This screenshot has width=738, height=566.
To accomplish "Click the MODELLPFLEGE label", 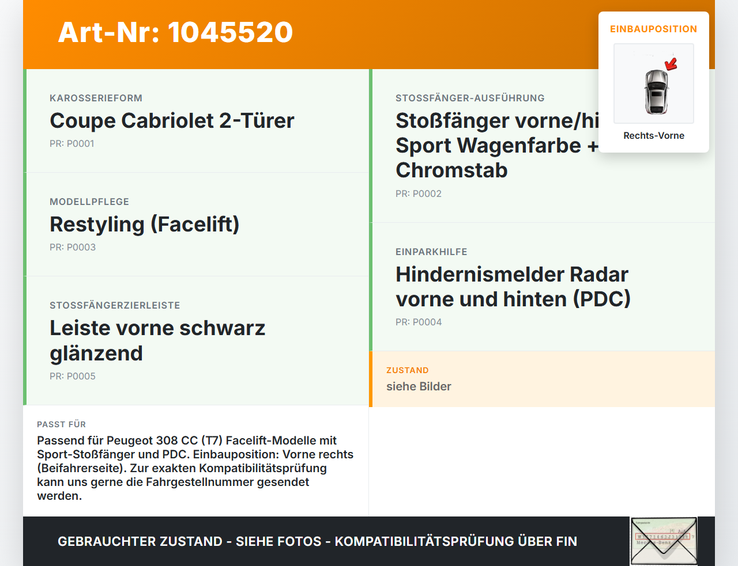I will (89, 202).
